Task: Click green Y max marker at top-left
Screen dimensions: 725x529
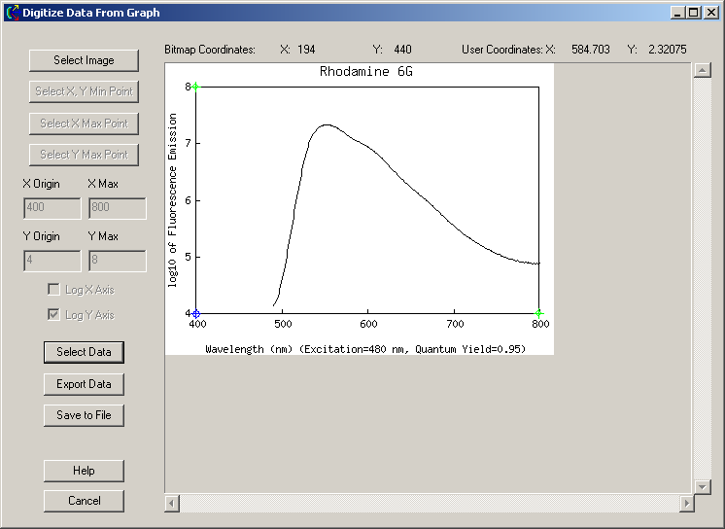Action: point(195,87)
